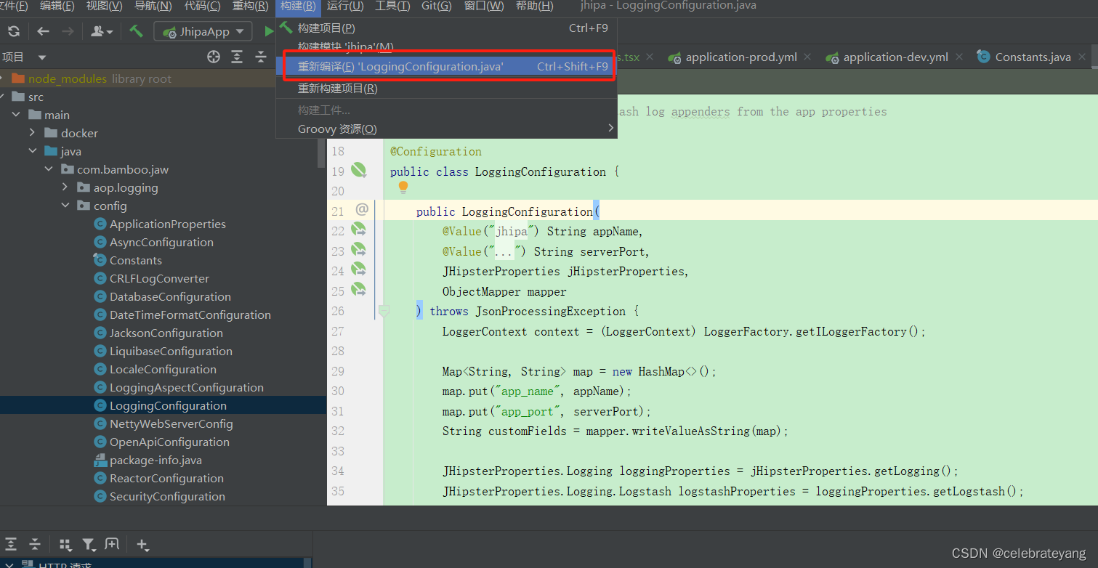
Task: Select 构建项目(P) Build Project menu entry
Action: [x=446, y=28]
